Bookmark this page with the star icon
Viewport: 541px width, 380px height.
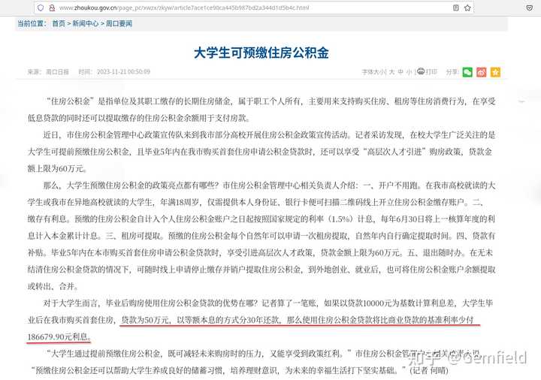(x=467, y=8)
